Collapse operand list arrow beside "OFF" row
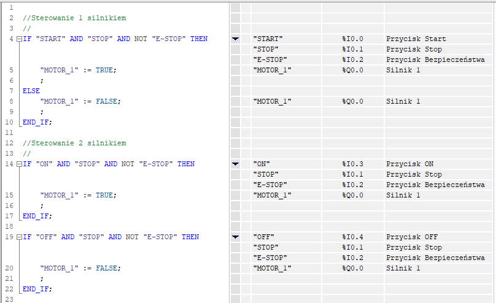The image size is (496, 303). (235, 237)
